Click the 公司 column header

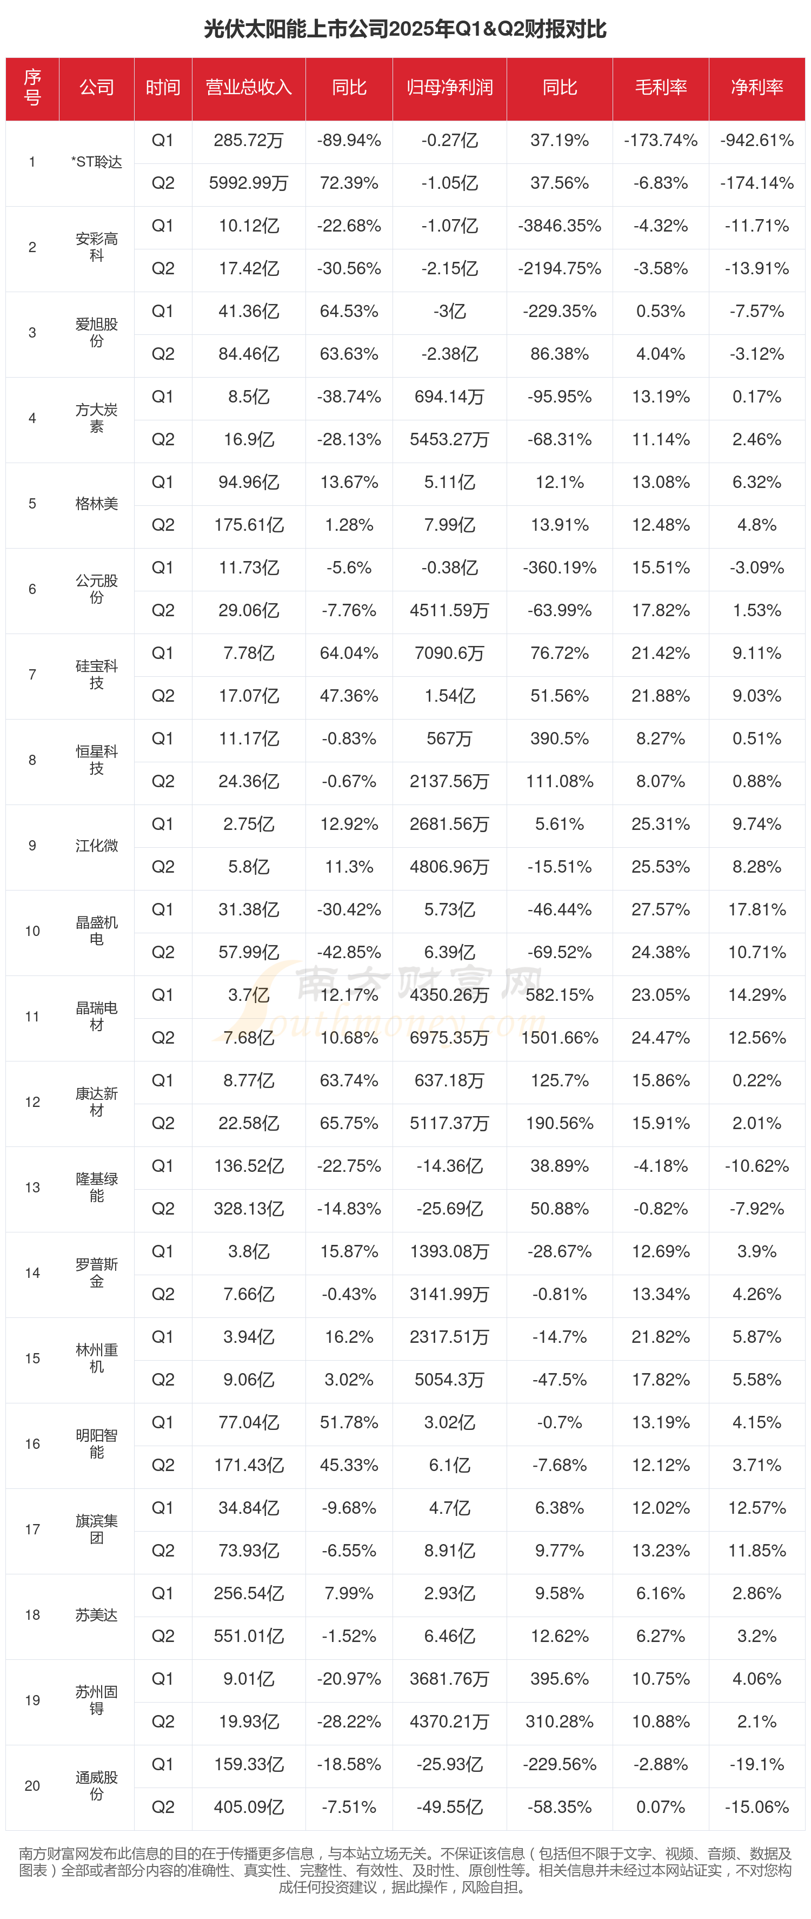click(x=97, y=88)
